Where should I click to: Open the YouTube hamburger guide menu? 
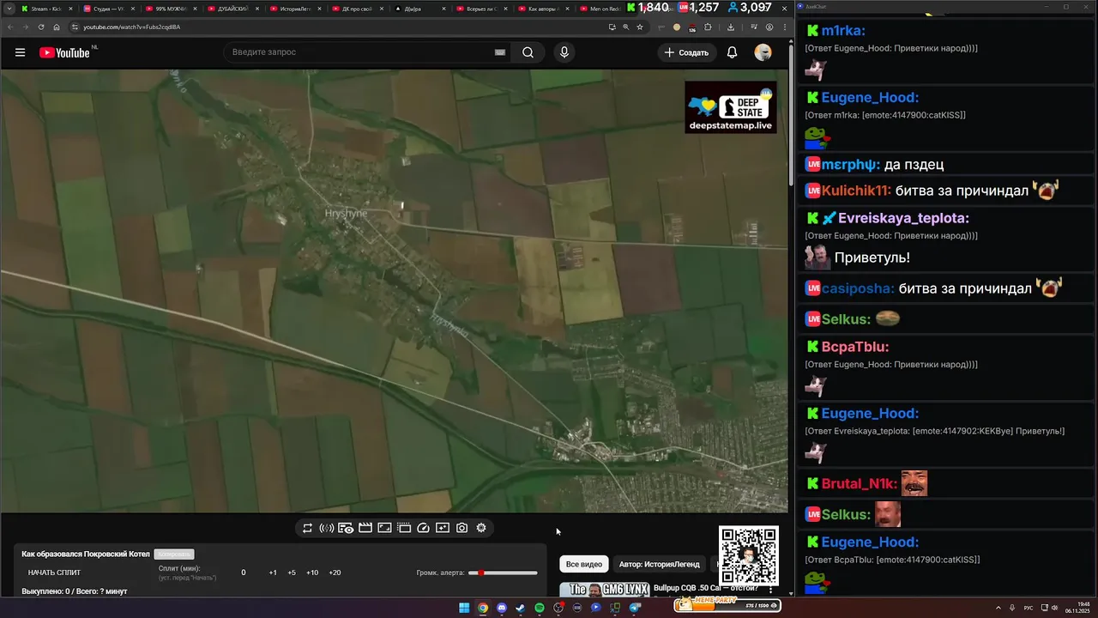20,52
